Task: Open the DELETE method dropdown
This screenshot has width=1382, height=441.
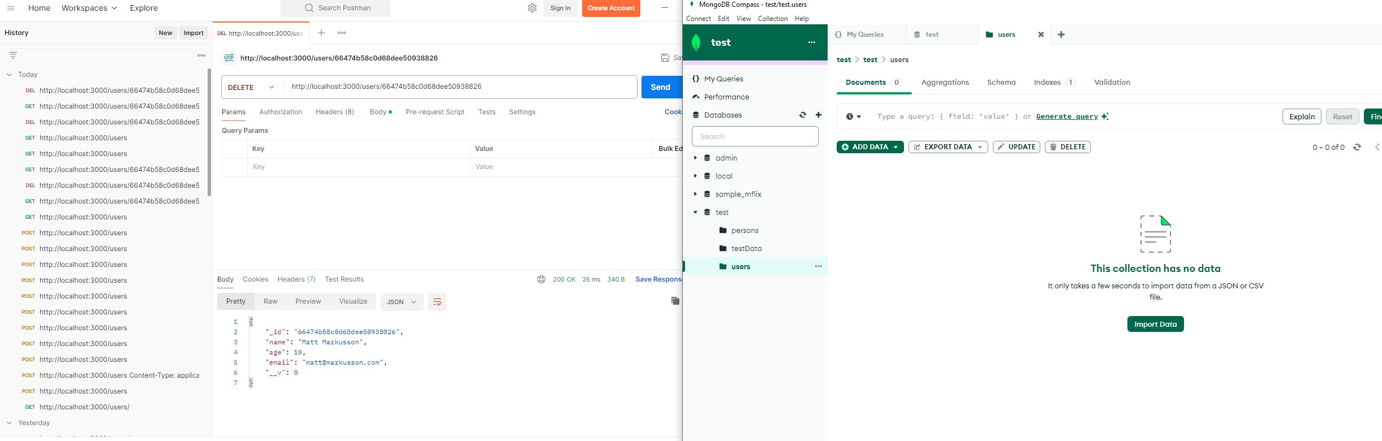Action: pyautogui.click(x=252, y=87)
